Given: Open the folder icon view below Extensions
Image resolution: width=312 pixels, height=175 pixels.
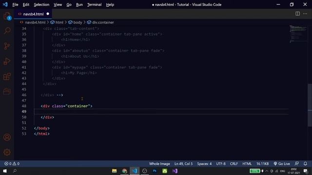Looking at the screenshot, I should 7,91.
